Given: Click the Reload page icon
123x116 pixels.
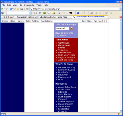Looking at the screenshot, I should (x=11, y=9).
